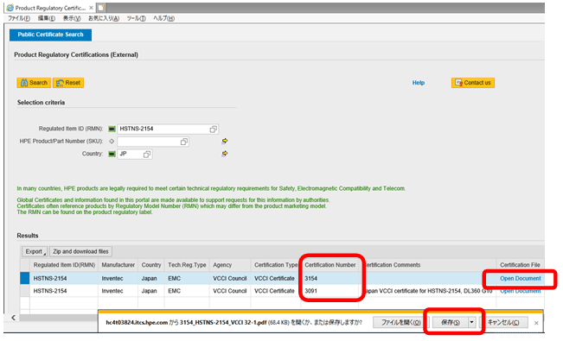Open the Export dropdown button
Image resolution: width=563 pixels, height=341 pixels.
click(x=35, y=252)
